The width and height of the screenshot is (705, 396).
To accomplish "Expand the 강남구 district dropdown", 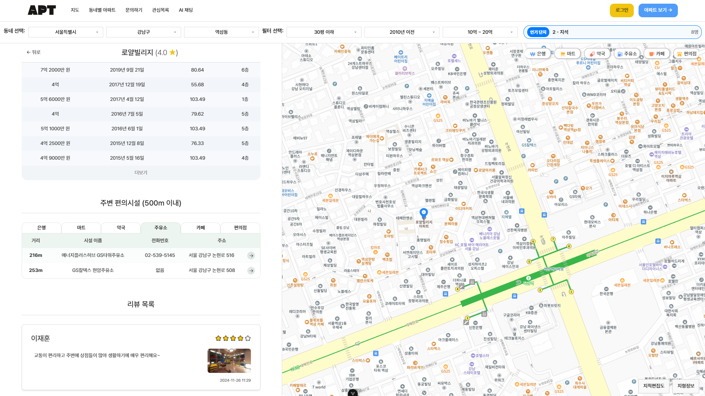I will tap(143, 32).
